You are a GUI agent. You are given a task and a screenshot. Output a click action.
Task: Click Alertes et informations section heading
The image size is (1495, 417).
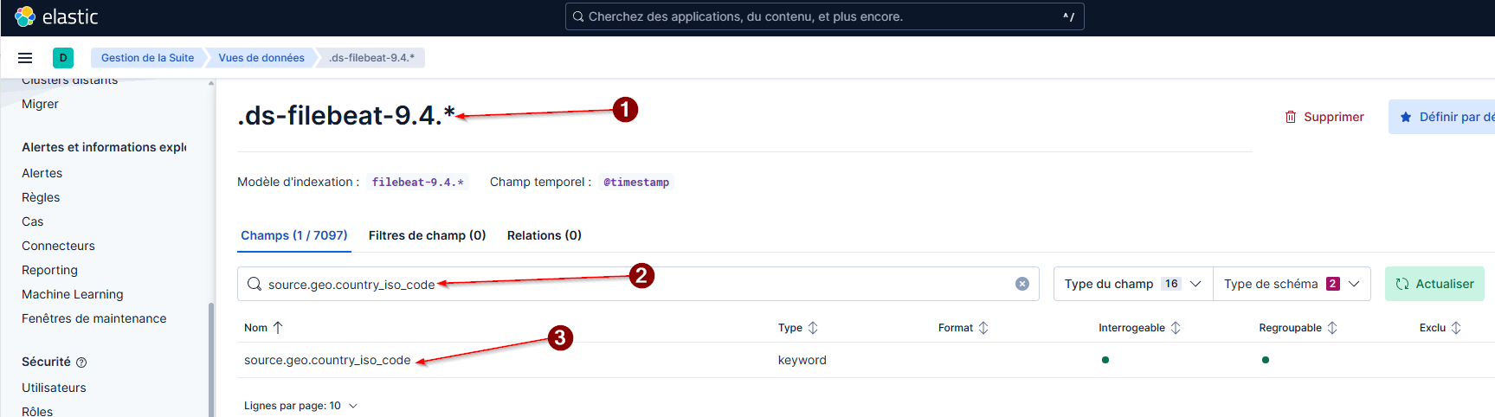point(104,147)
